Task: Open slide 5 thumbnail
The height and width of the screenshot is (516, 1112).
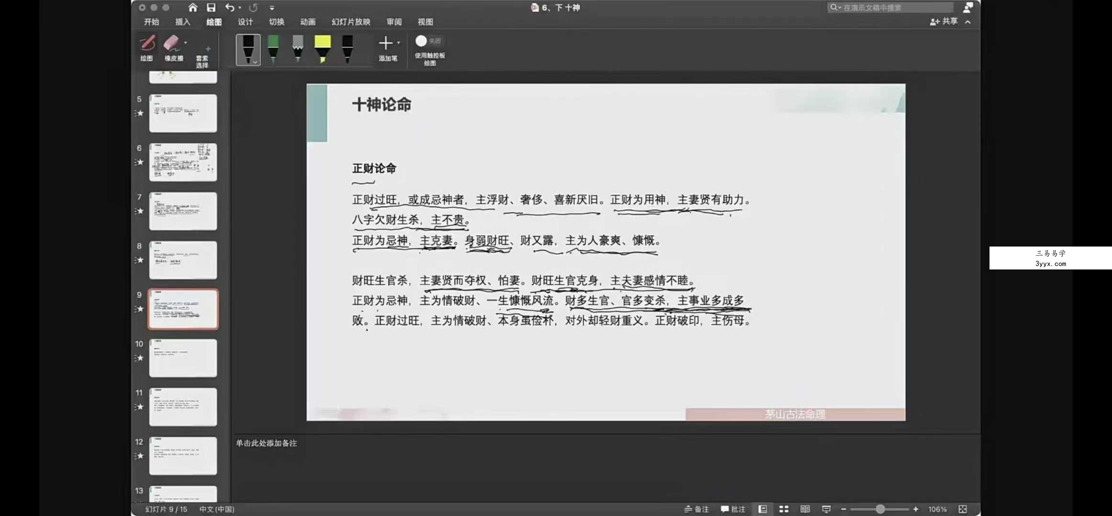Action: pos(183,113)
